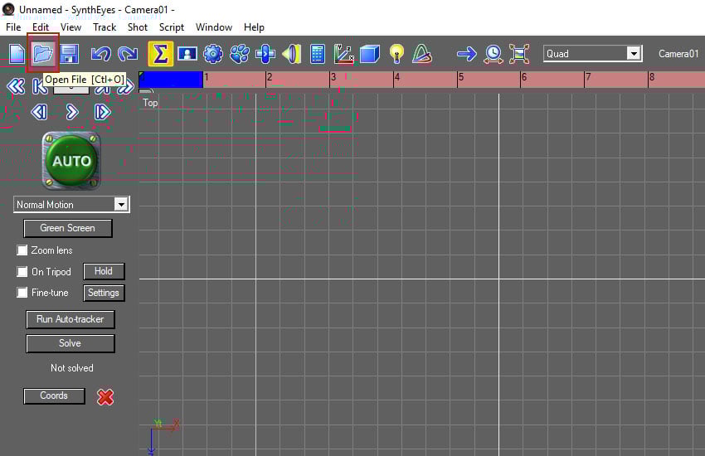The width and height of the screenshot is (705, 456).
Task: Redo the last action
Action: click(x=128, y=54)
